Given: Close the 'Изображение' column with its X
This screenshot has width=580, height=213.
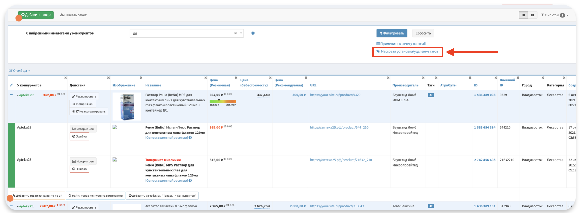Looking at the screenshot, I should [x=141, y=78].
